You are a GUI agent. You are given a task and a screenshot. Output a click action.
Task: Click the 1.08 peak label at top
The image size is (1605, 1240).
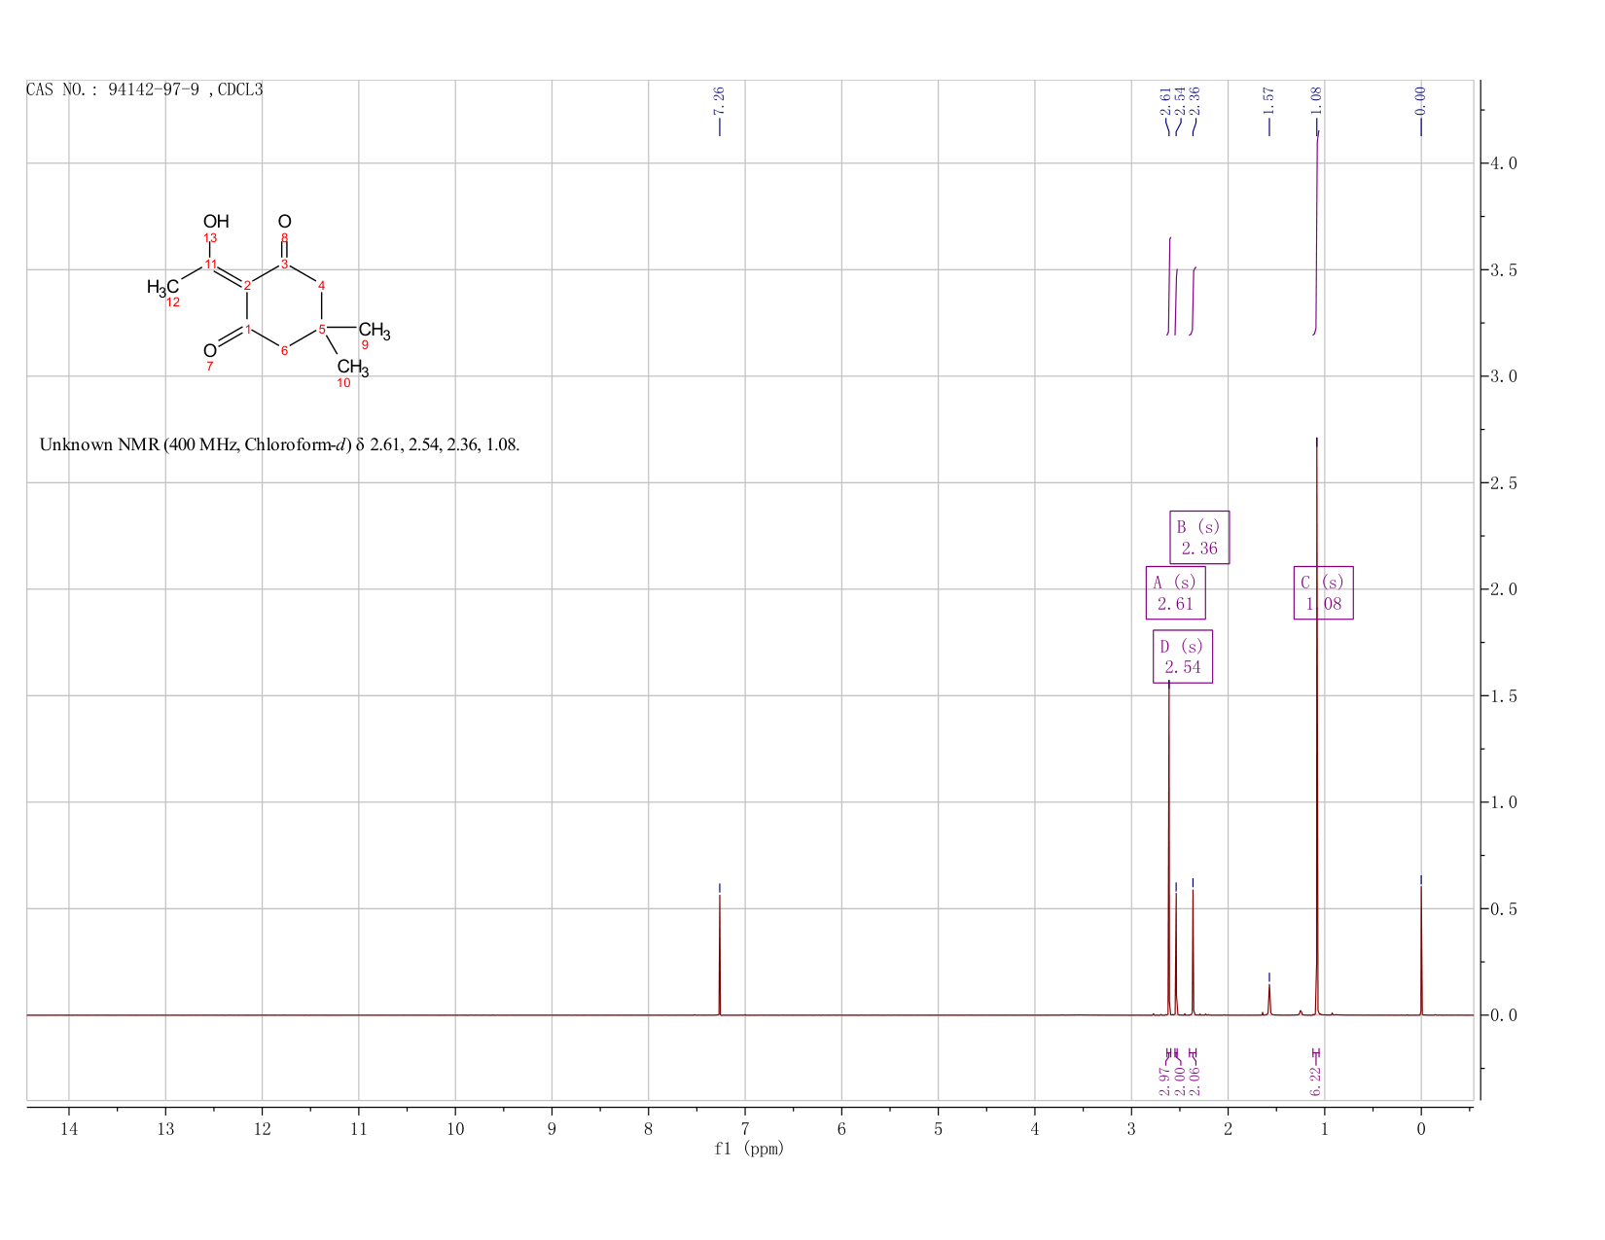point(1316,99)
